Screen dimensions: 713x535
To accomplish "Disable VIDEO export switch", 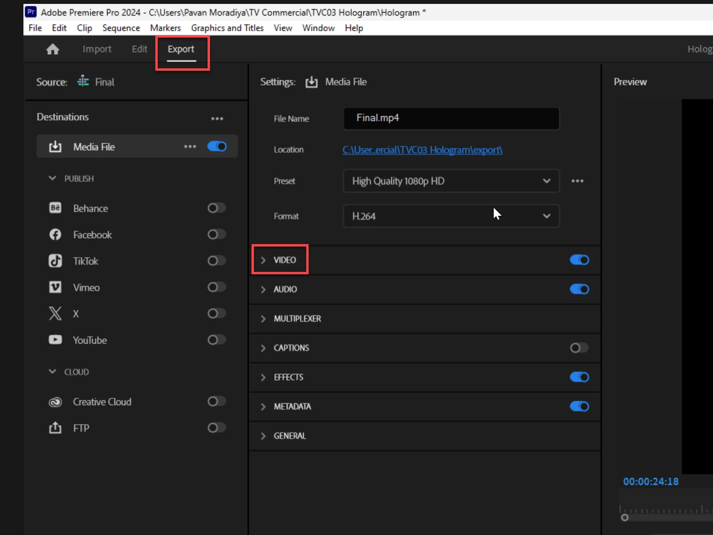I will [579, 260].
